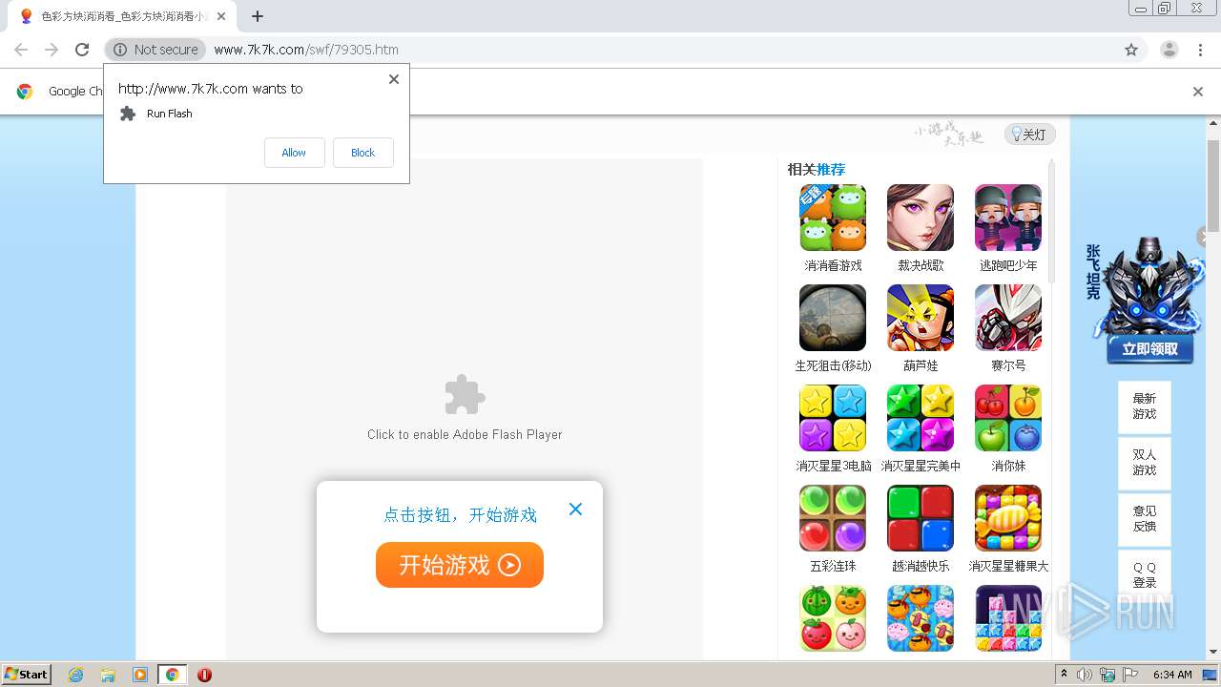Screen dimensions: 1221x687
Task: Open the Chrome profile avatar
Action: (1169, 50)
